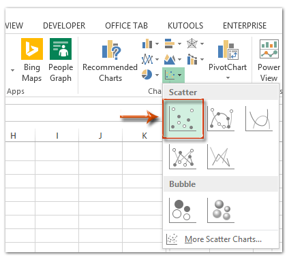Collapse scatter chart dropdown arrow

(x=180, y=75)
